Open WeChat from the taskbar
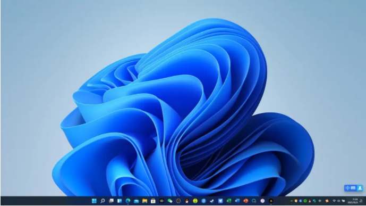Image resolution: width=366 pixels, height=206 pixels. pos(170,201)
